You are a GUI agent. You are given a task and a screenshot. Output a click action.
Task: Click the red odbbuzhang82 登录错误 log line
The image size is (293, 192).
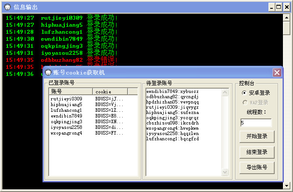(x=61, y=60)
